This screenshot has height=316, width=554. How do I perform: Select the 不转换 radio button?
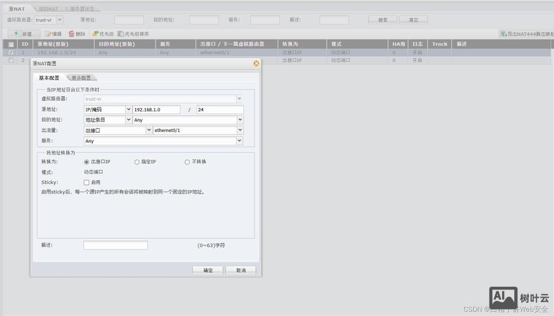pyautogui.click(x=187, y=162)
